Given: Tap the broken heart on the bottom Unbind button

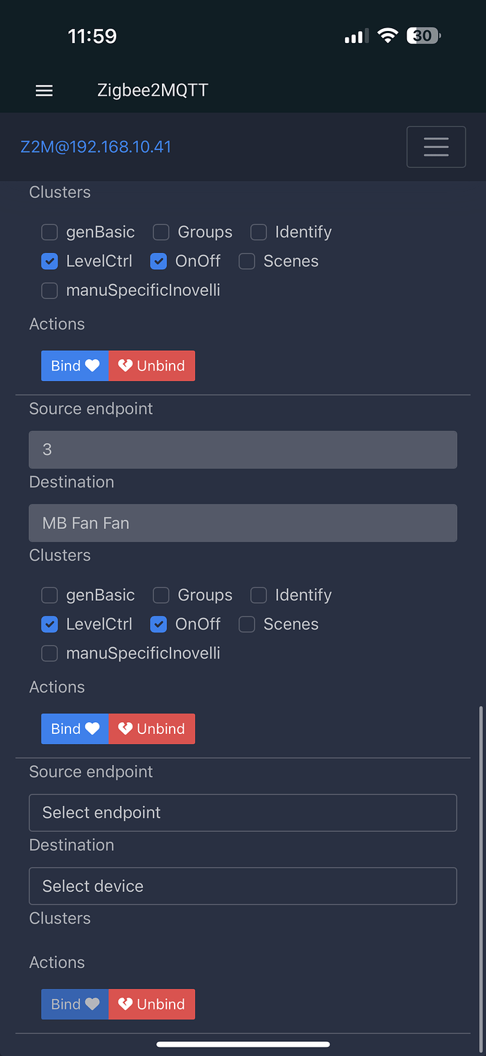Looking at the screenshot, I should click(125, 1004).
